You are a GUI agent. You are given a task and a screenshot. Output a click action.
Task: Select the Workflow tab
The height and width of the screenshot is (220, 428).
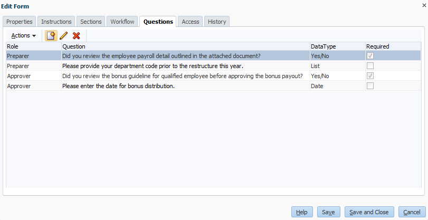(x=122, y=22)
